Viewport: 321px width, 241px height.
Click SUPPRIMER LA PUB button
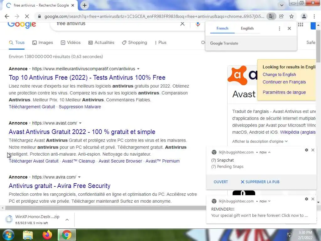260,182
